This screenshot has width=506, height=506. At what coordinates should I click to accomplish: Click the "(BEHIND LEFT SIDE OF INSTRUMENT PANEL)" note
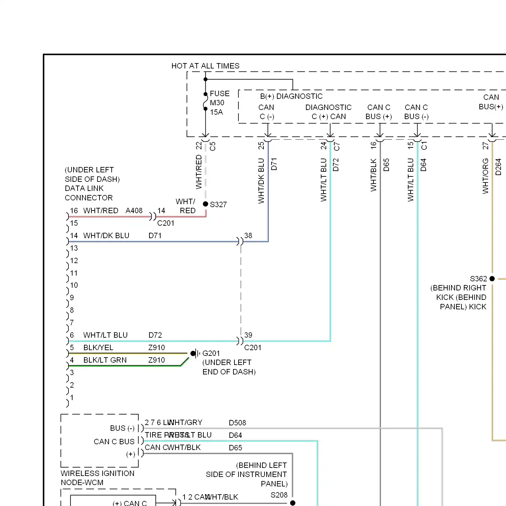tap(247, 475)
